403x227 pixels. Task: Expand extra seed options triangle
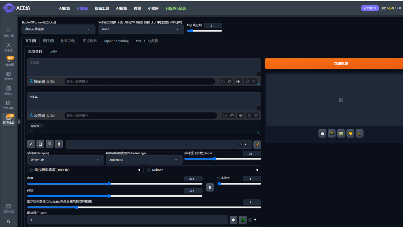[x=255, y=220]
